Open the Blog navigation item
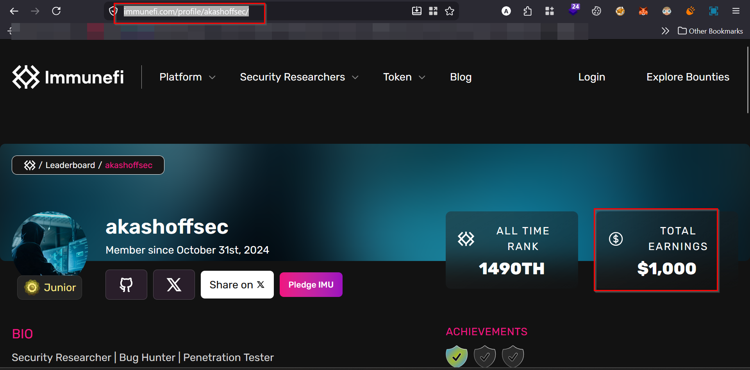 [461, 77]
